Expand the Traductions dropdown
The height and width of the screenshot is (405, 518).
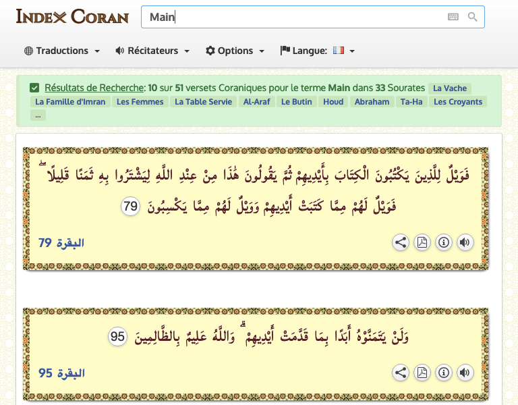coord(62,51)
